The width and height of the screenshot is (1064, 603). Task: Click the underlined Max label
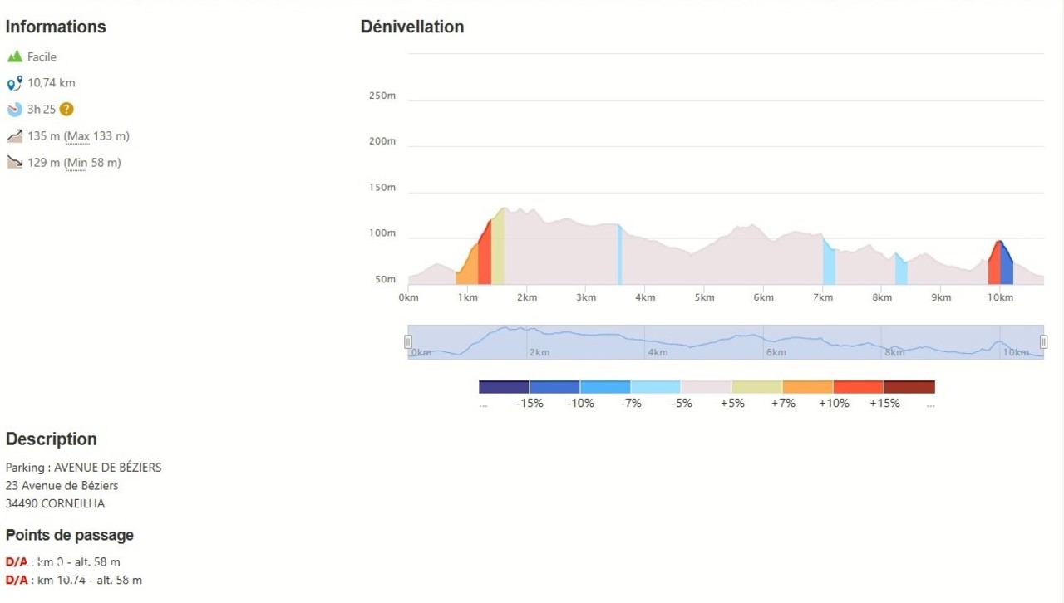coord(77,136)
